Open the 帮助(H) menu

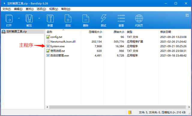(66, 9)
